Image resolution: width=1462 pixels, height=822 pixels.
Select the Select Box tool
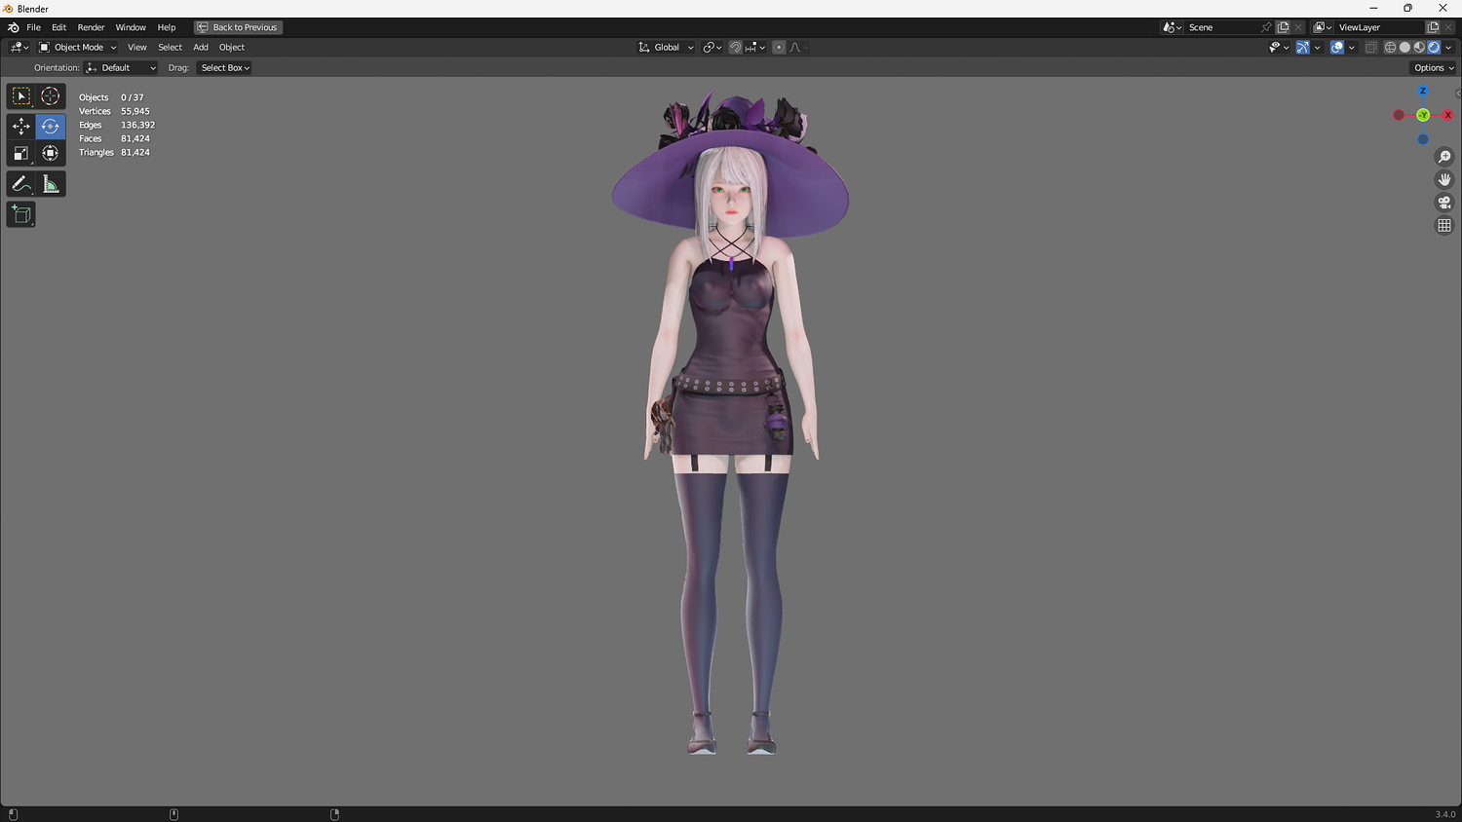(x=21, y=96)
